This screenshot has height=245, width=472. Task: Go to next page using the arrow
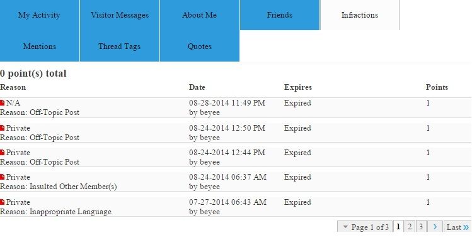pos(435,227)
